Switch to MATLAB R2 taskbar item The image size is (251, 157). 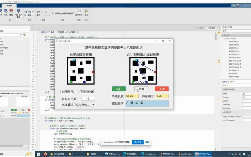167,154
